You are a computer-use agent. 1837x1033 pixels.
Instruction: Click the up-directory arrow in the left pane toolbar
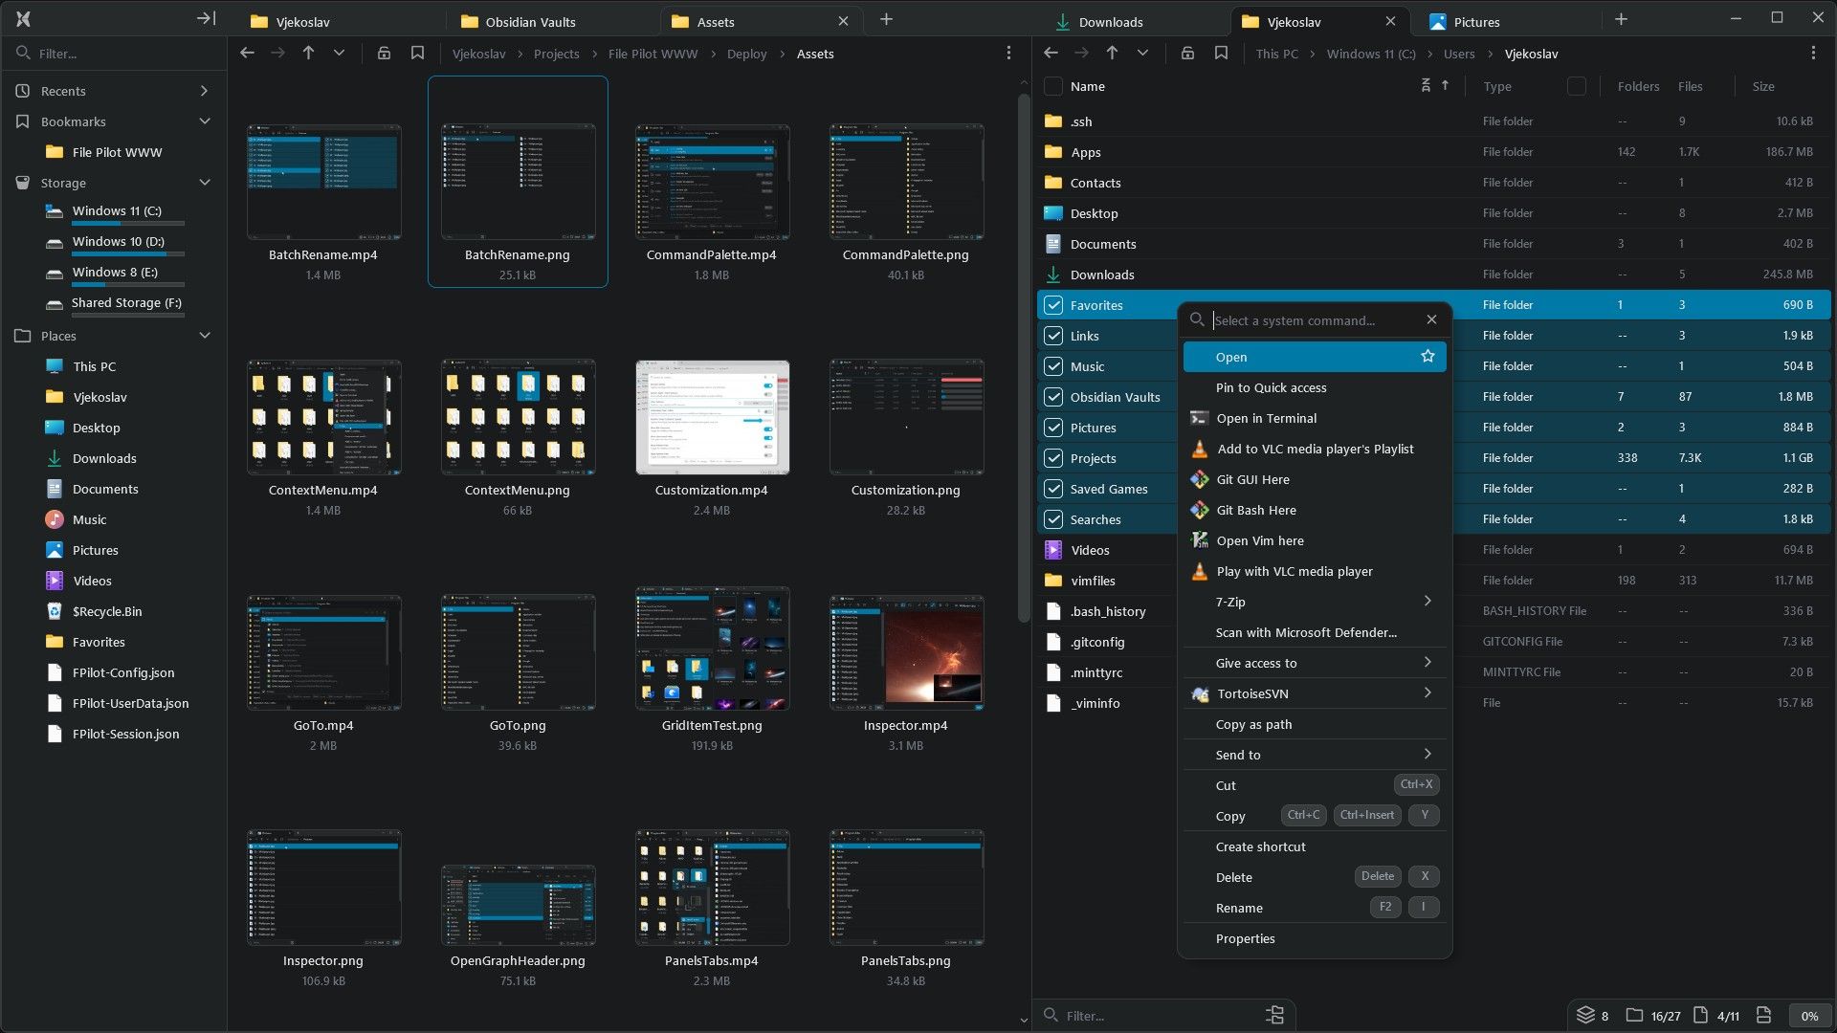coord(308,53)
